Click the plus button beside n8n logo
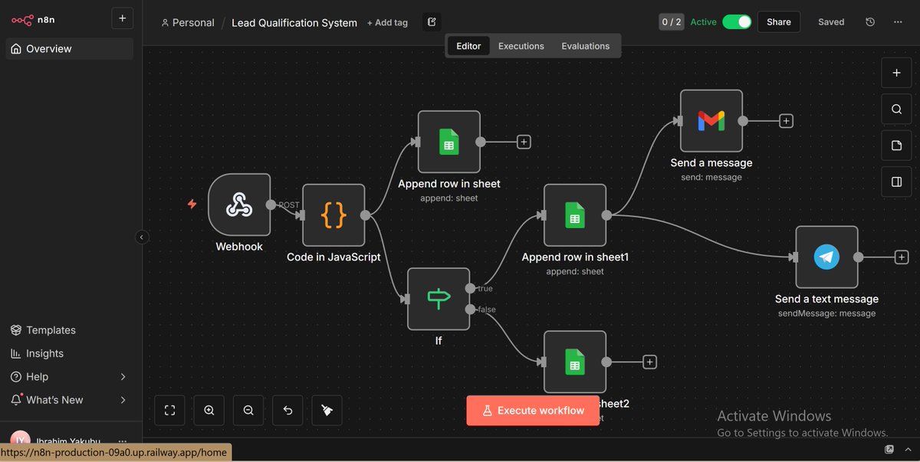The height and width of the screenshot is (462, 920). pyautogui.click(x=122, y=19)
